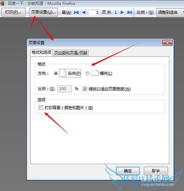Switch to the 页边距和页眉/页脚 tab
Image resolution: width=184 pixels, height=191 pixels.
71,53
